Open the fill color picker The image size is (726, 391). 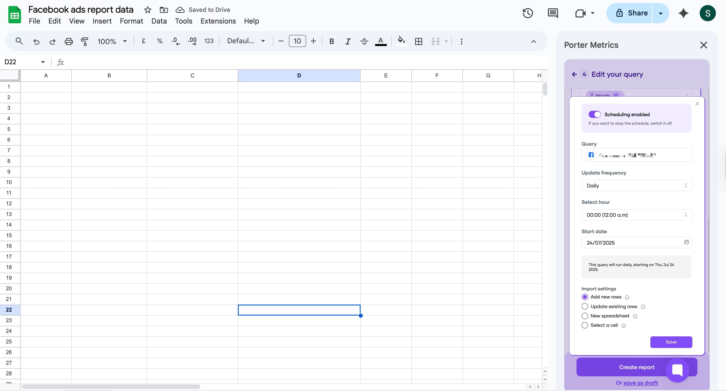point(401,41)
